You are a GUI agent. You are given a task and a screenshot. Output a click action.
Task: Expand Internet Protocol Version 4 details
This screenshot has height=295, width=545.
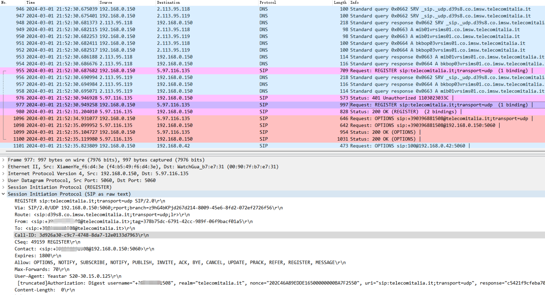point(3,174)
